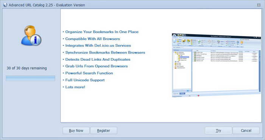
Task: Click 'Integrates With Del.icio.us Services' text
Action: pos(98,46)
